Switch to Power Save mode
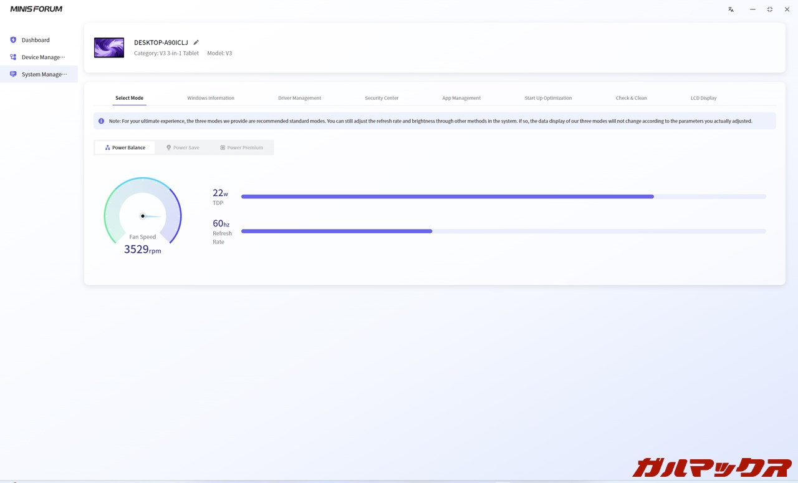 point(183,148)
